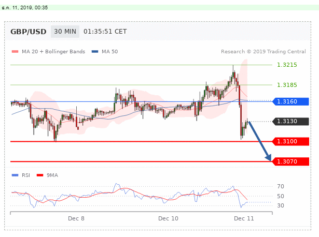Click the 9MA legend swatch
The height and width of the screenshot is (237, 319).
40,175
